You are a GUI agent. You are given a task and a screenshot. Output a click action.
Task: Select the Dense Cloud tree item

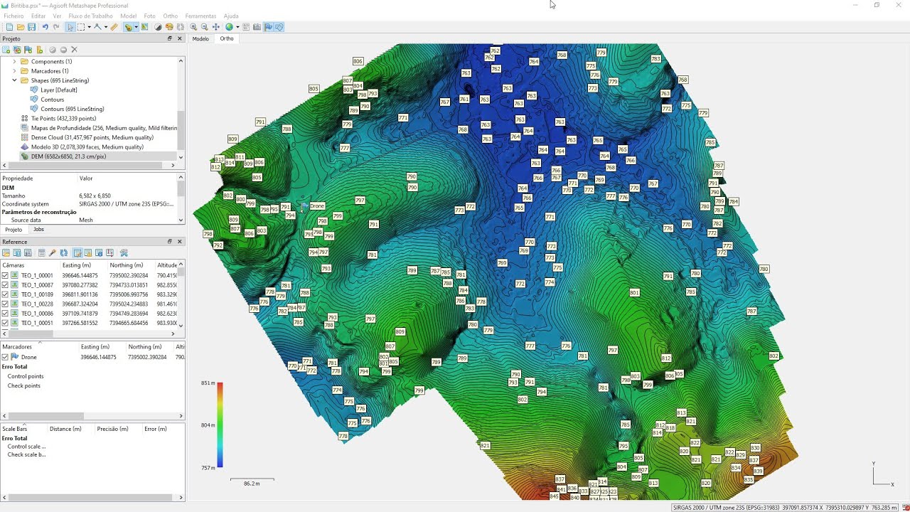pos(92,137)
